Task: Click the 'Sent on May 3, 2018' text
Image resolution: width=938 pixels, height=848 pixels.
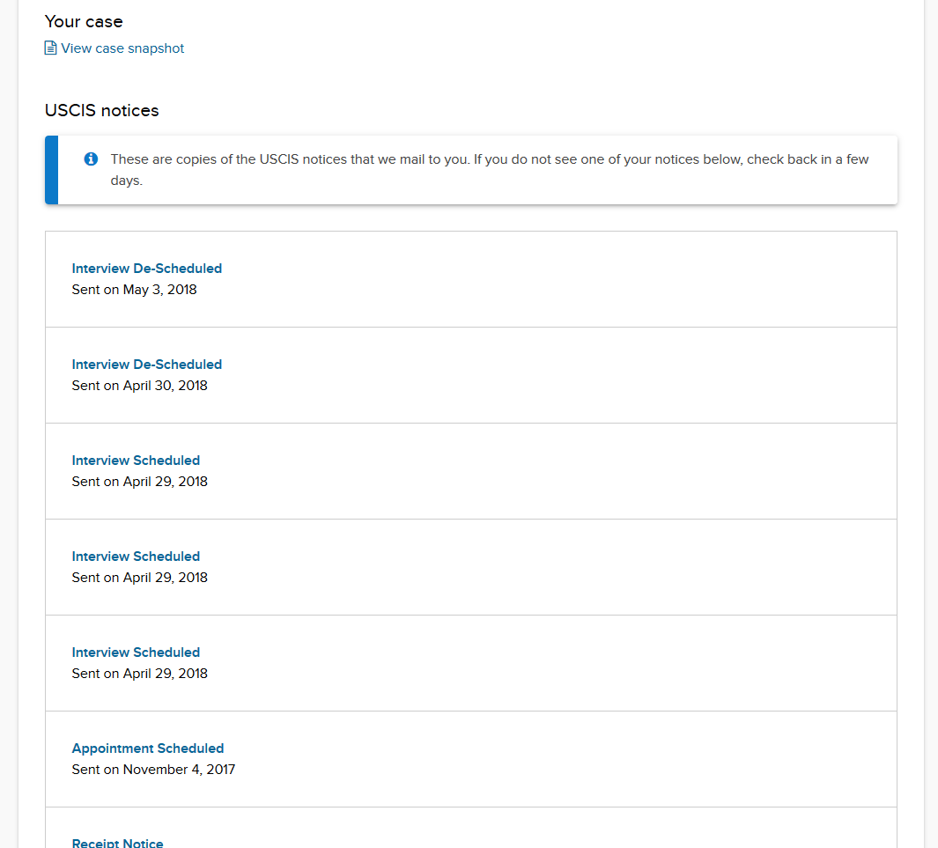Action: coord(134,290)
